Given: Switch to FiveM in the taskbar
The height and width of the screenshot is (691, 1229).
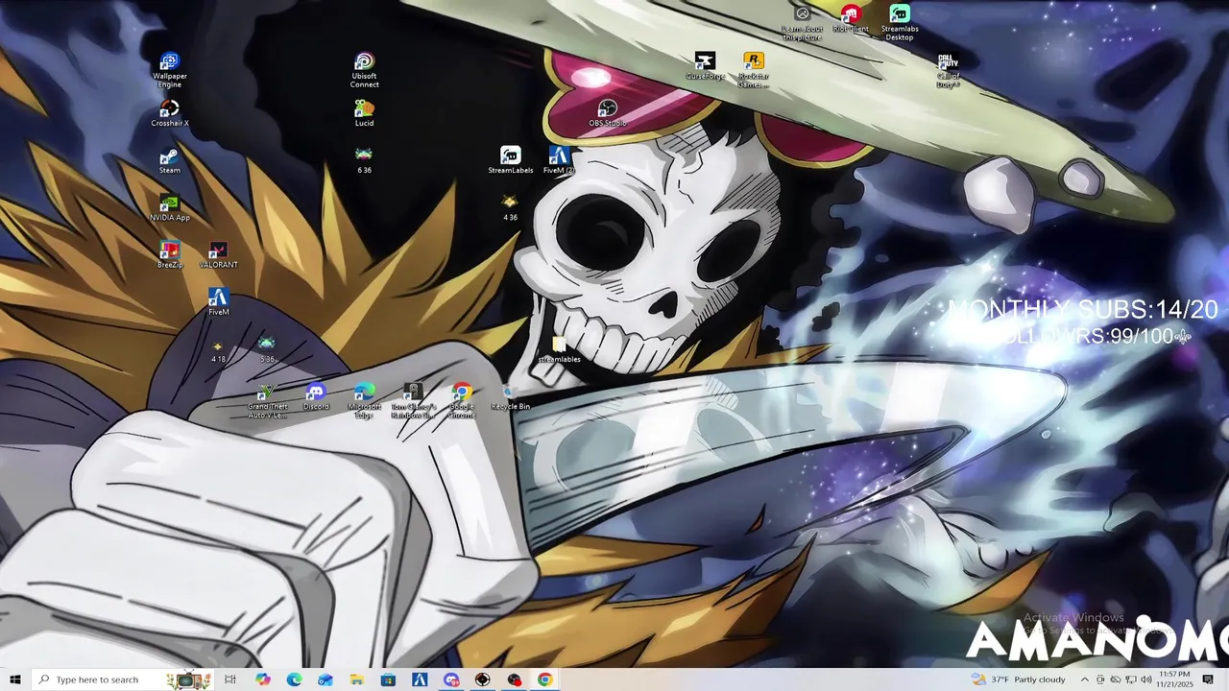Looking at the screenshot, I should coord(420,679).
